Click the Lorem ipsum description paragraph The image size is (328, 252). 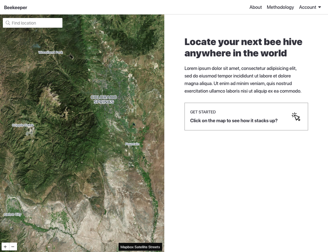[243, 80]
